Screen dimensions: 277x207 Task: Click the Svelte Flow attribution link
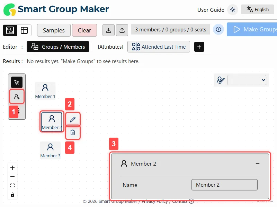click(x=265, y=201)
